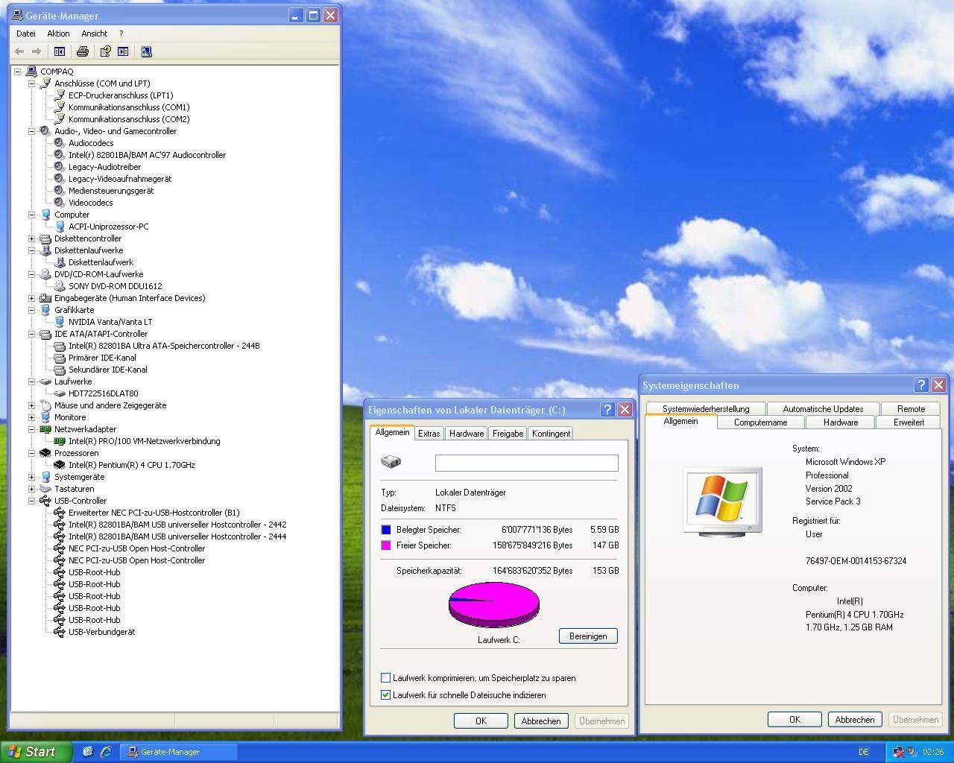Expand the Monitore node
The height and width of the screenshot is (763, 954).
coord(31,417)
